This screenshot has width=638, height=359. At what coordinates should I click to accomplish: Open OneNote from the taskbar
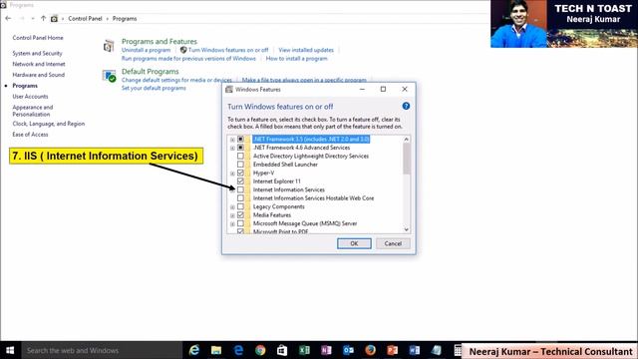(326, 350)
